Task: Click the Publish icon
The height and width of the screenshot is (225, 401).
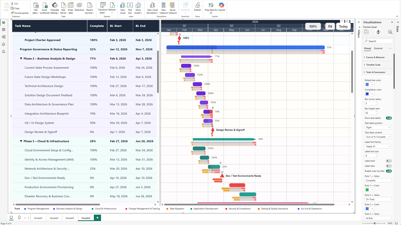Action: point(197,6)
